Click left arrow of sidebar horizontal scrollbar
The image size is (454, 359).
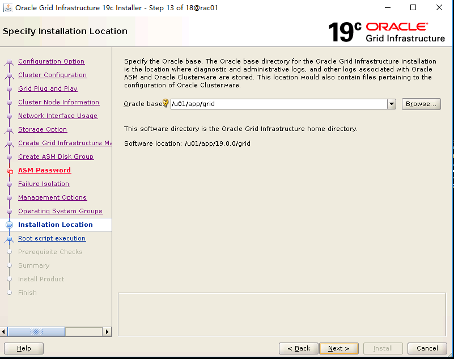click(3, 332)
